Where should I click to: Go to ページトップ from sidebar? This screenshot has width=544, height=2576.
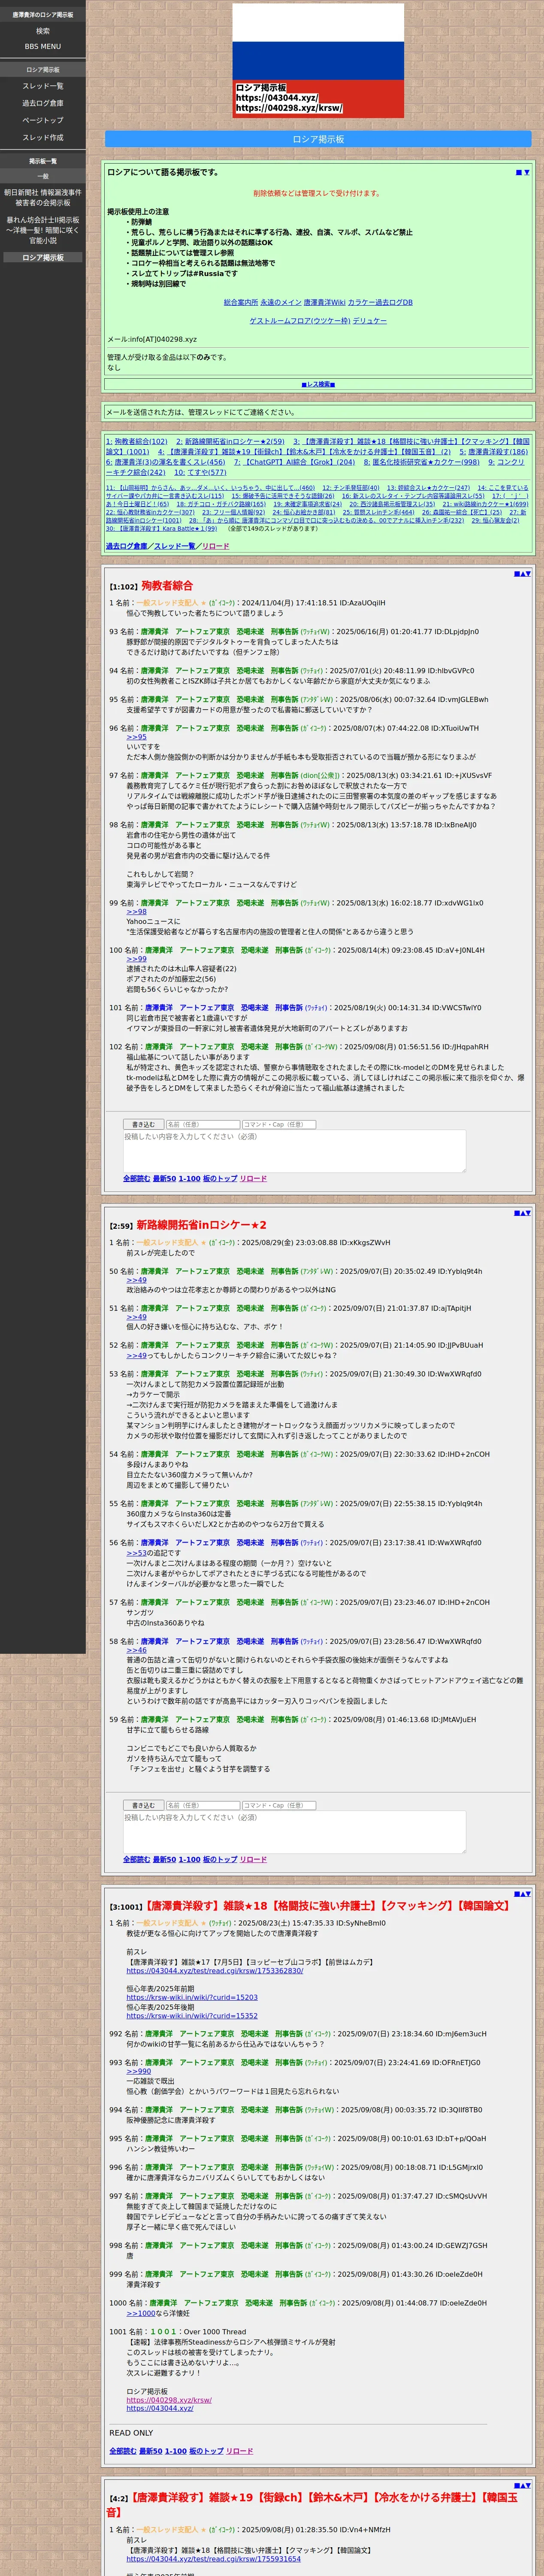coord(43,120)
